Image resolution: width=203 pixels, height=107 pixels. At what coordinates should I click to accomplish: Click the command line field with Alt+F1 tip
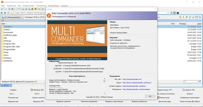coord(30,13)
